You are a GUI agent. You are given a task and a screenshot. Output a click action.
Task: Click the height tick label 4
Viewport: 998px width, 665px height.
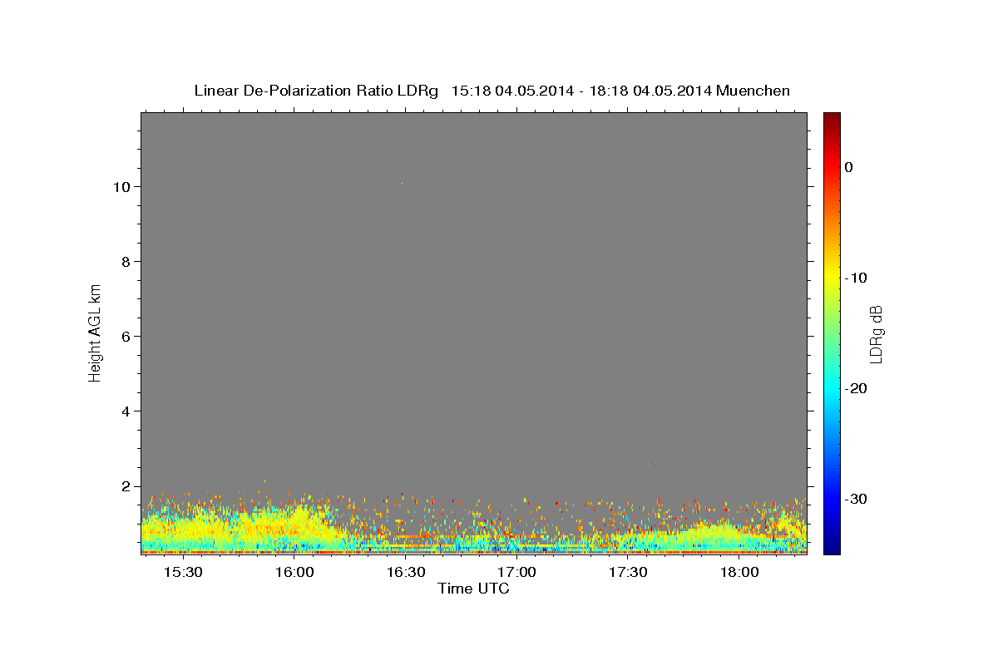pyautogui.click(x=126, y=411)
